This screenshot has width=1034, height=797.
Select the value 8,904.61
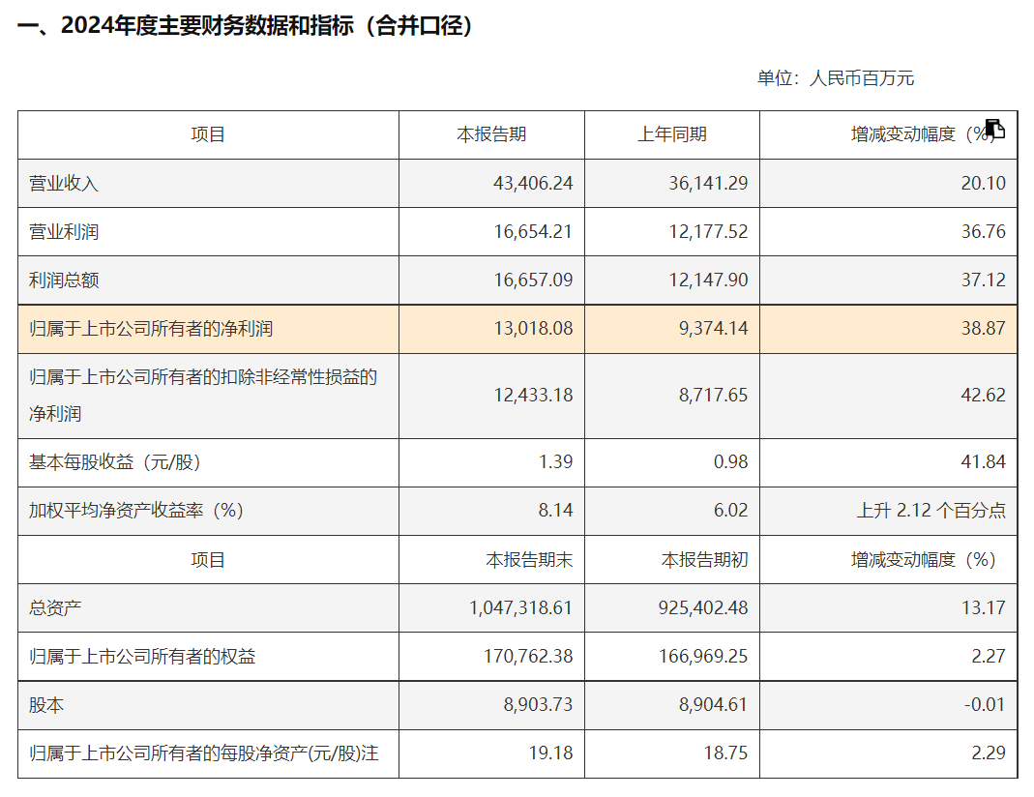click(714, 705)
